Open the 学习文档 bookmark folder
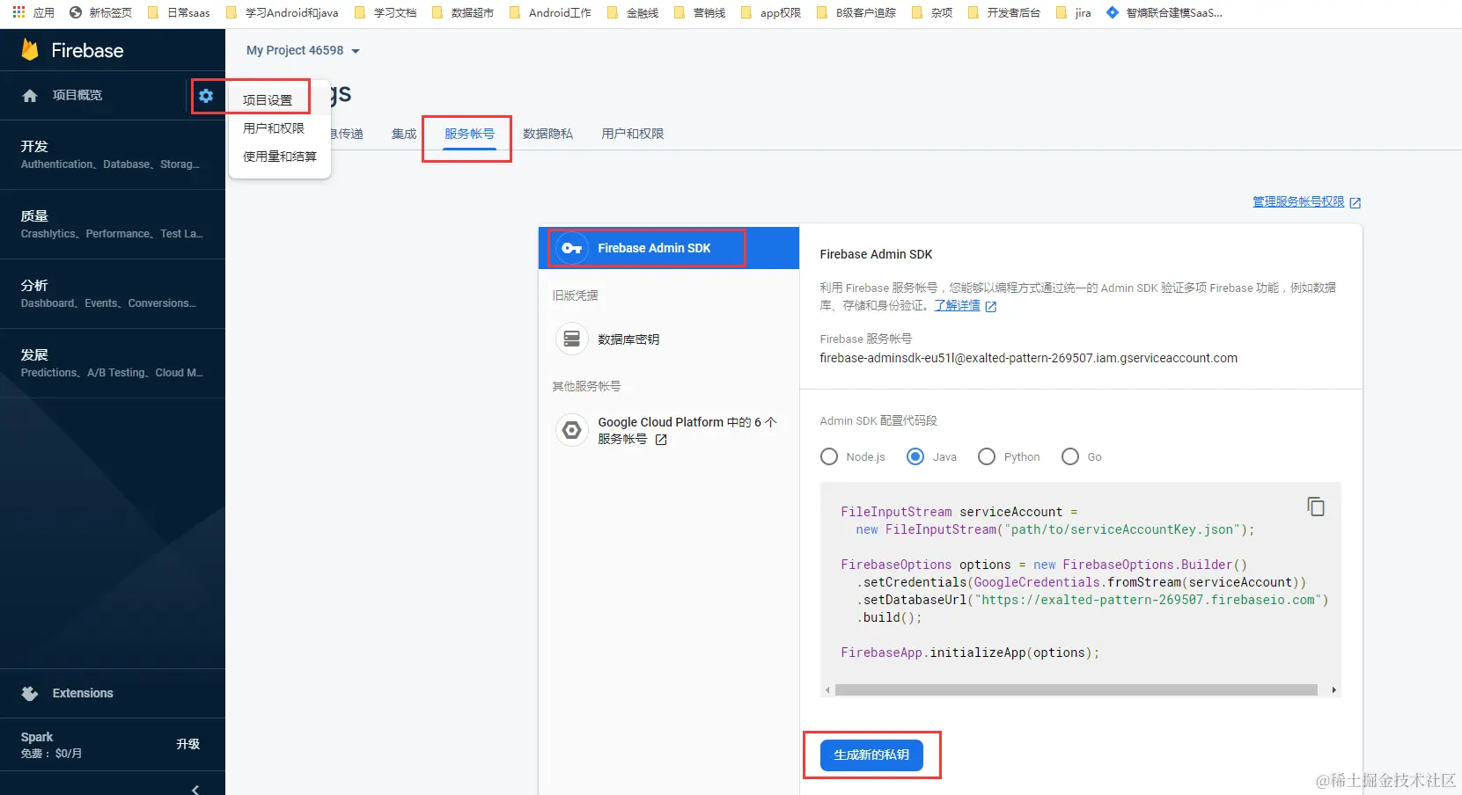The height and width of the screenshot is (795, 1462). [x=385, y=12]
